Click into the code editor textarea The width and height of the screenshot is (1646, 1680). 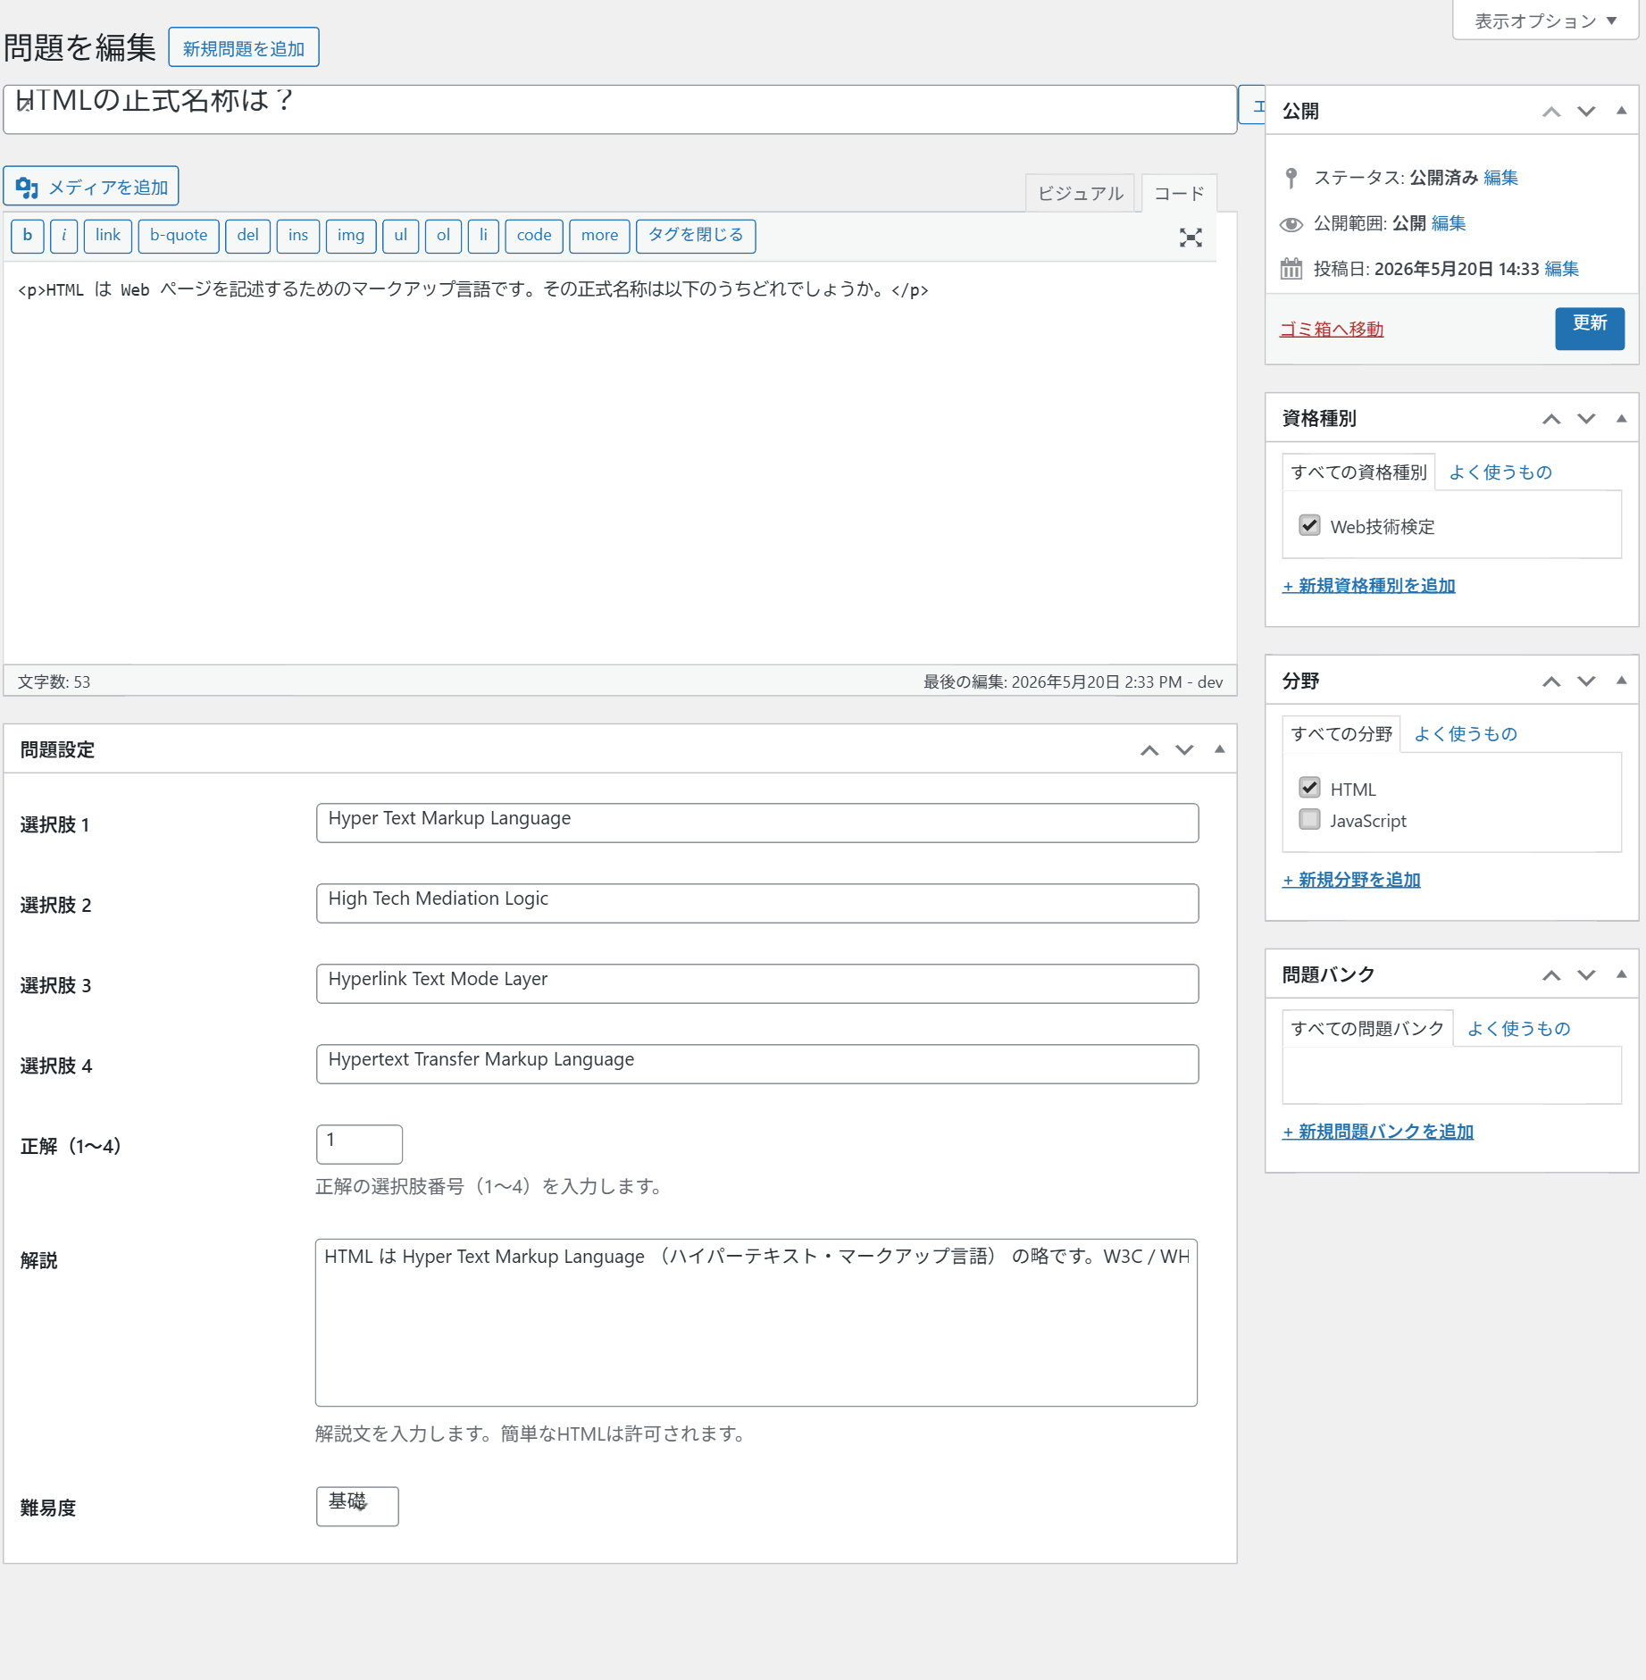point(620,463)
